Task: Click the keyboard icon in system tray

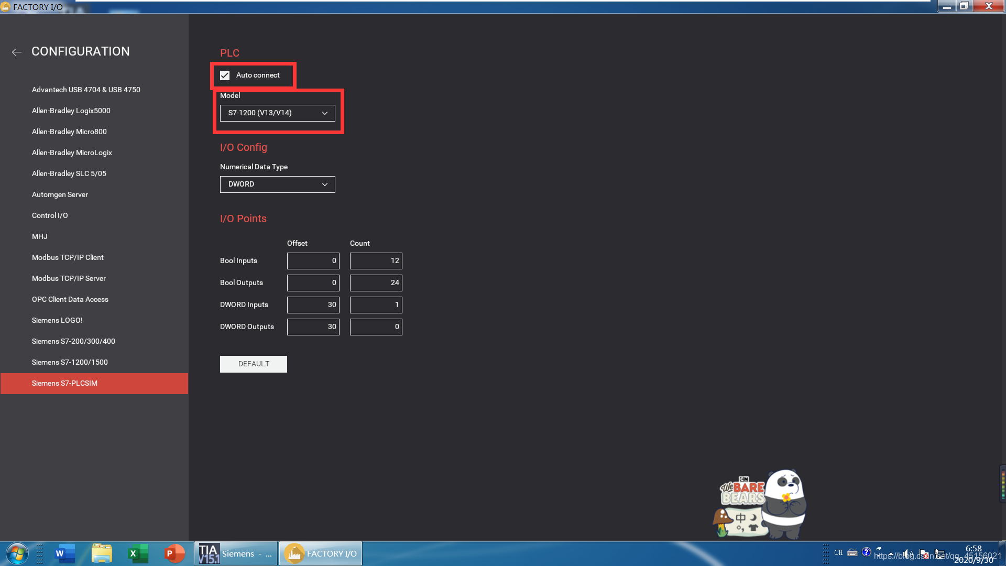Action: (x=852, y=552)
